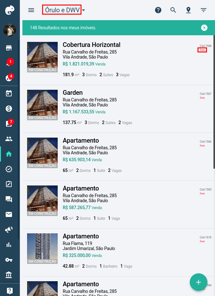Click Órulo tag under Cód 1568
215x296 pixels.
coord(202,50)
